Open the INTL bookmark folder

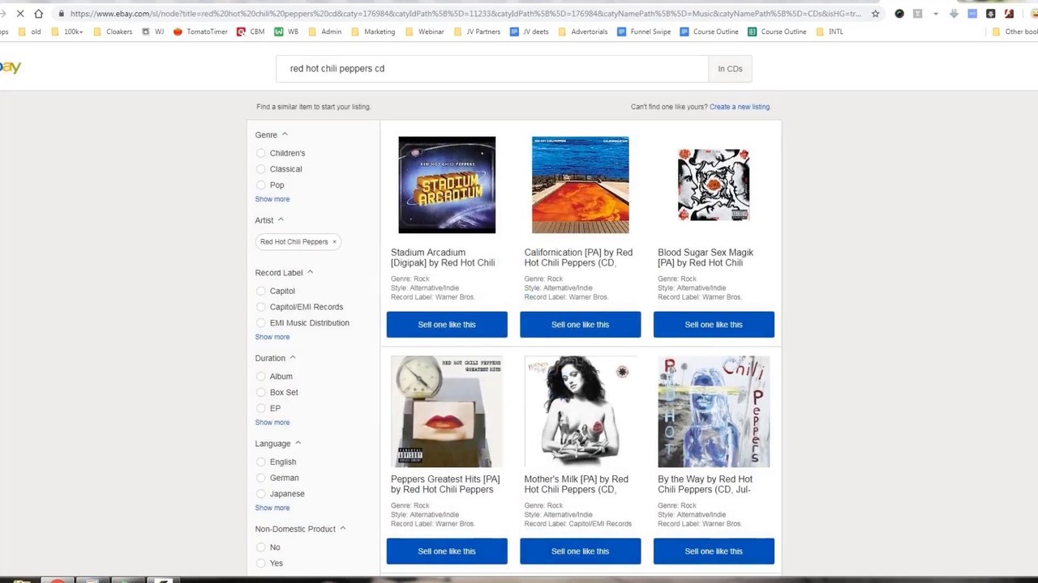829,32
